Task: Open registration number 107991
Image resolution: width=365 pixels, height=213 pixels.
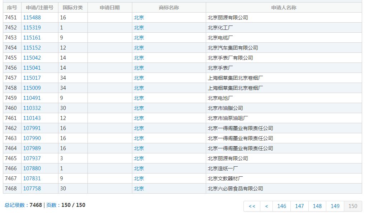Action: tap(32, 128)
